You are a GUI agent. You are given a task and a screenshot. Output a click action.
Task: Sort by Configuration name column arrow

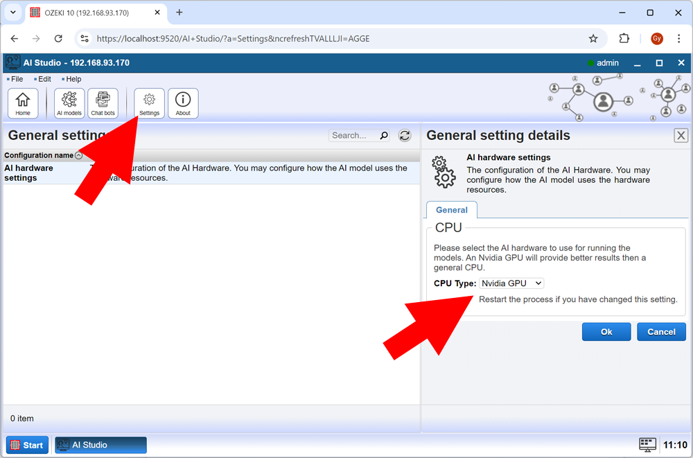tap(79, 155)
